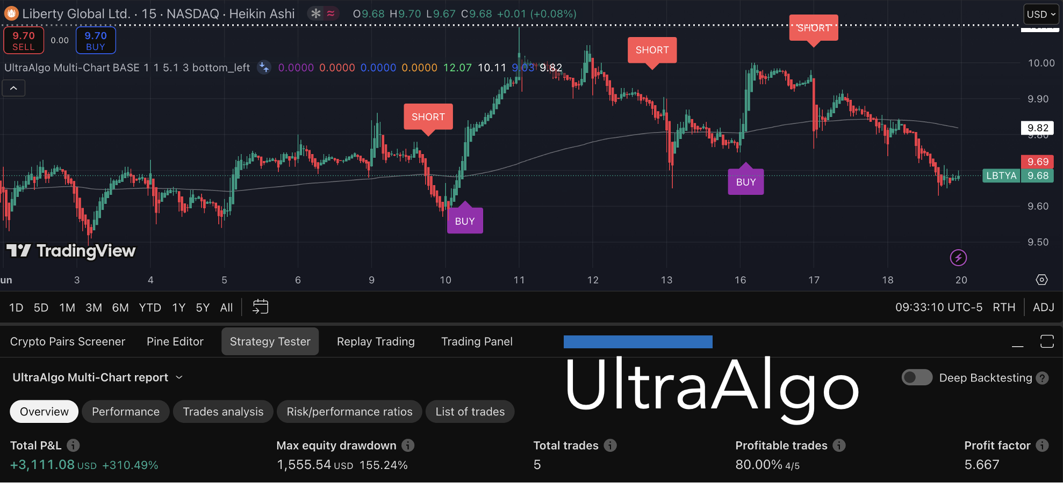Click the white 9.82 price scale label
1063x483 pixels.
pos(1038,128)
